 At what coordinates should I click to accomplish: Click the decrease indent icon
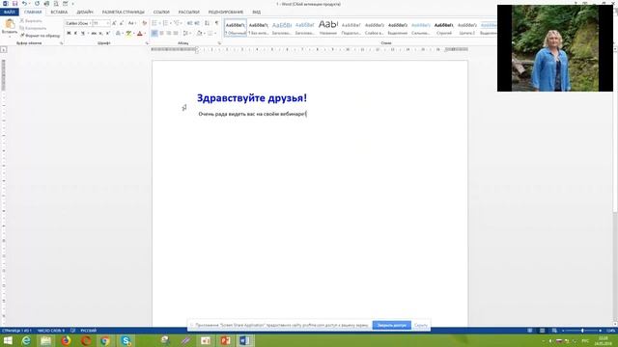(189, 23)
